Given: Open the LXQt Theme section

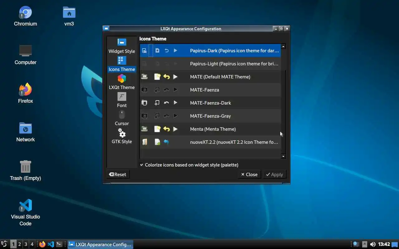Looking at the screenshot, I should click(122, 82).
